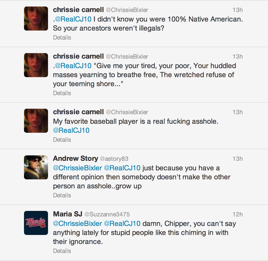Image resolution: width=268 pixels, height=261 pixels.
Task: Expand Details under Andrew Story's tweet
Action: [62, 195]
